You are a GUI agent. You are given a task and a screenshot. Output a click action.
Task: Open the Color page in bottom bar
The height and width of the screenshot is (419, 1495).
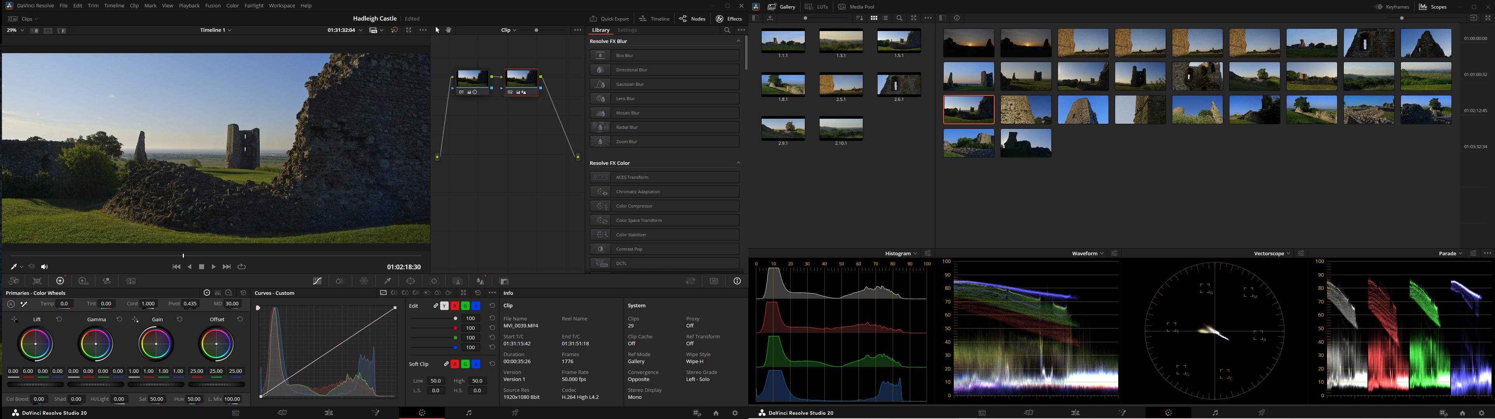click(x=422, y=413)
